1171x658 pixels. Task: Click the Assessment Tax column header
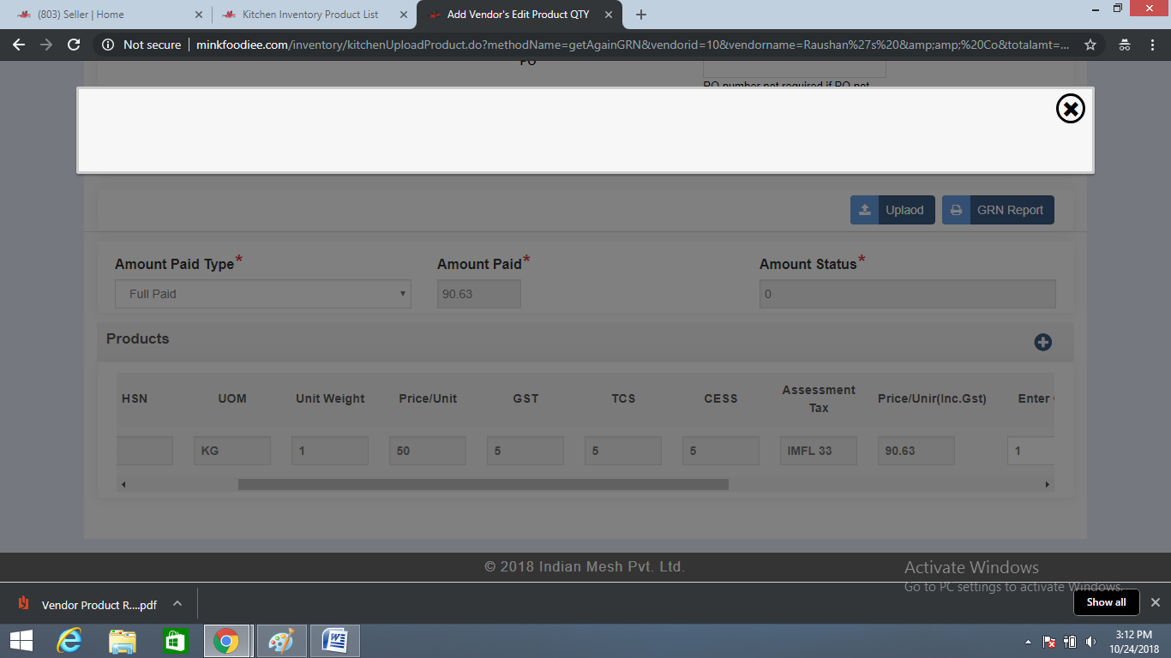[819, 398]
